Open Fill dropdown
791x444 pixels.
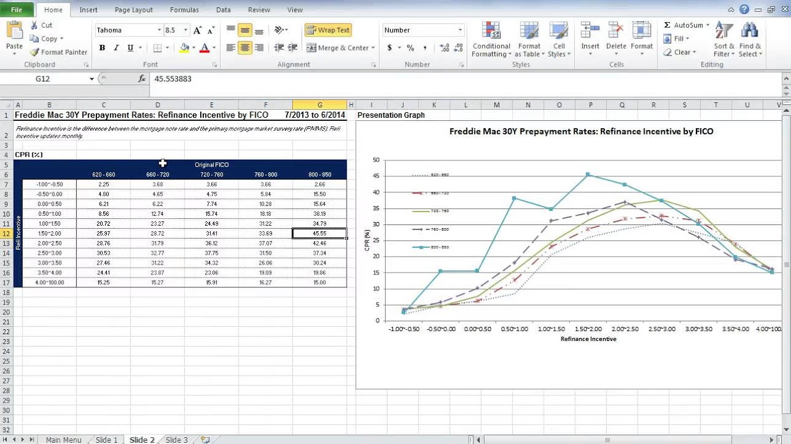[677, 39]
